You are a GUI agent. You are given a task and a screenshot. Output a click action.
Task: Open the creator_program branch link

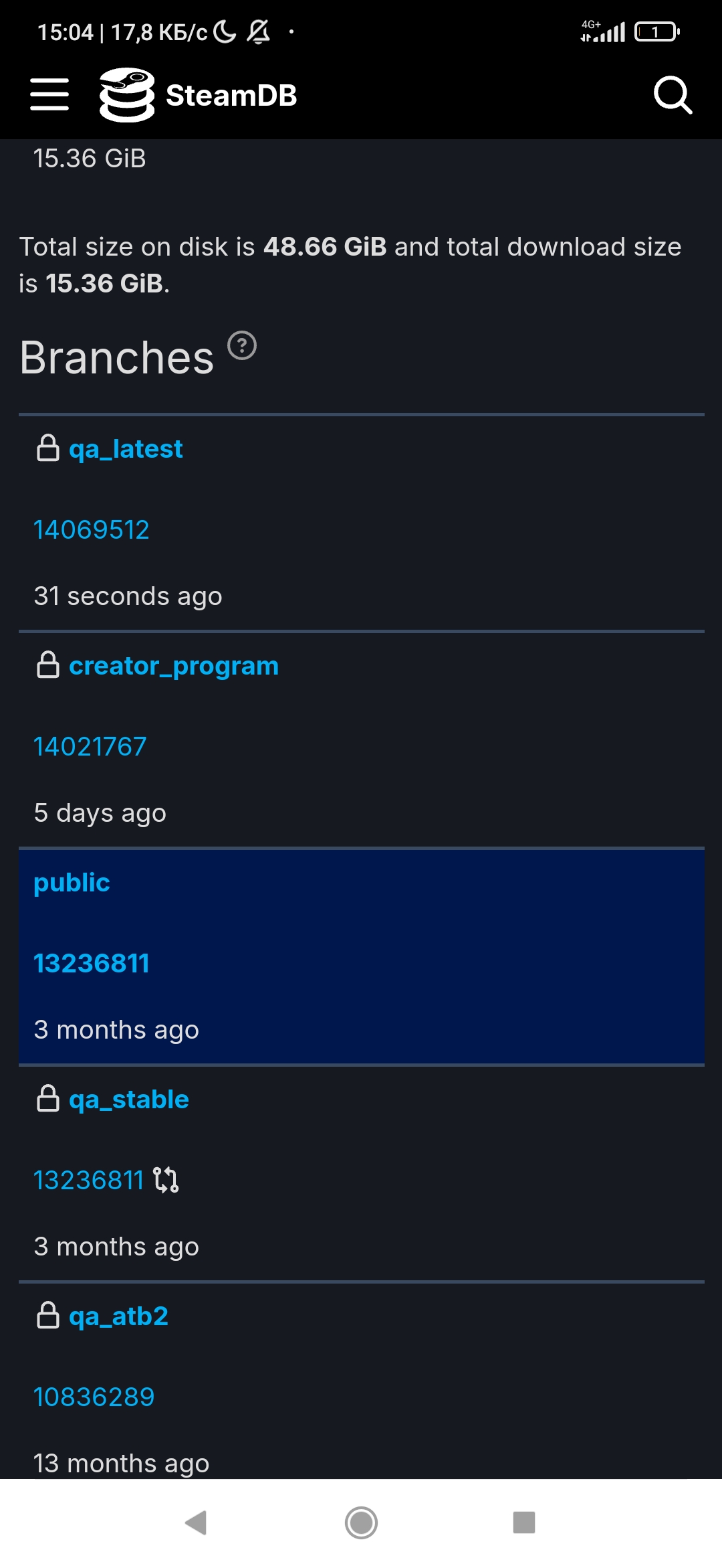click(174, 666)
